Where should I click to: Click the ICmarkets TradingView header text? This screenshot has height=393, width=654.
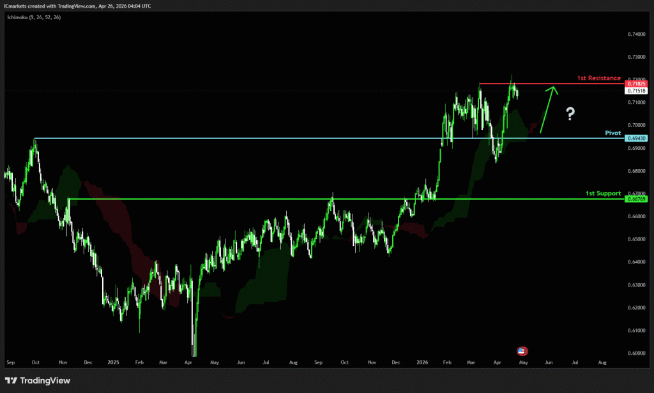point(80,5)
